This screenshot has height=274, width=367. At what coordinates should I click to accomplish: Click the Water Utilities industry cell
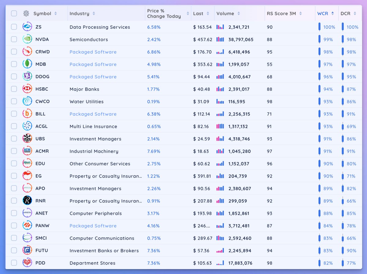point(87,102)
